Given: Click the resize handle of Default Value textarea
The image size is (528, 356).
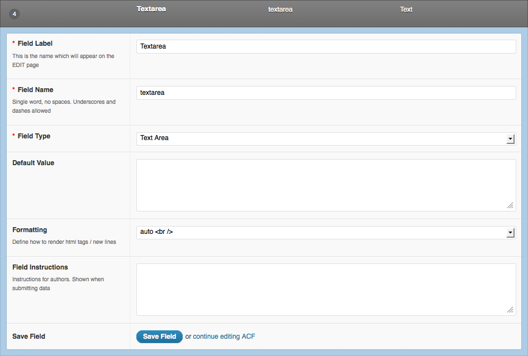Looking at the screenshot, I should (510, 205).
